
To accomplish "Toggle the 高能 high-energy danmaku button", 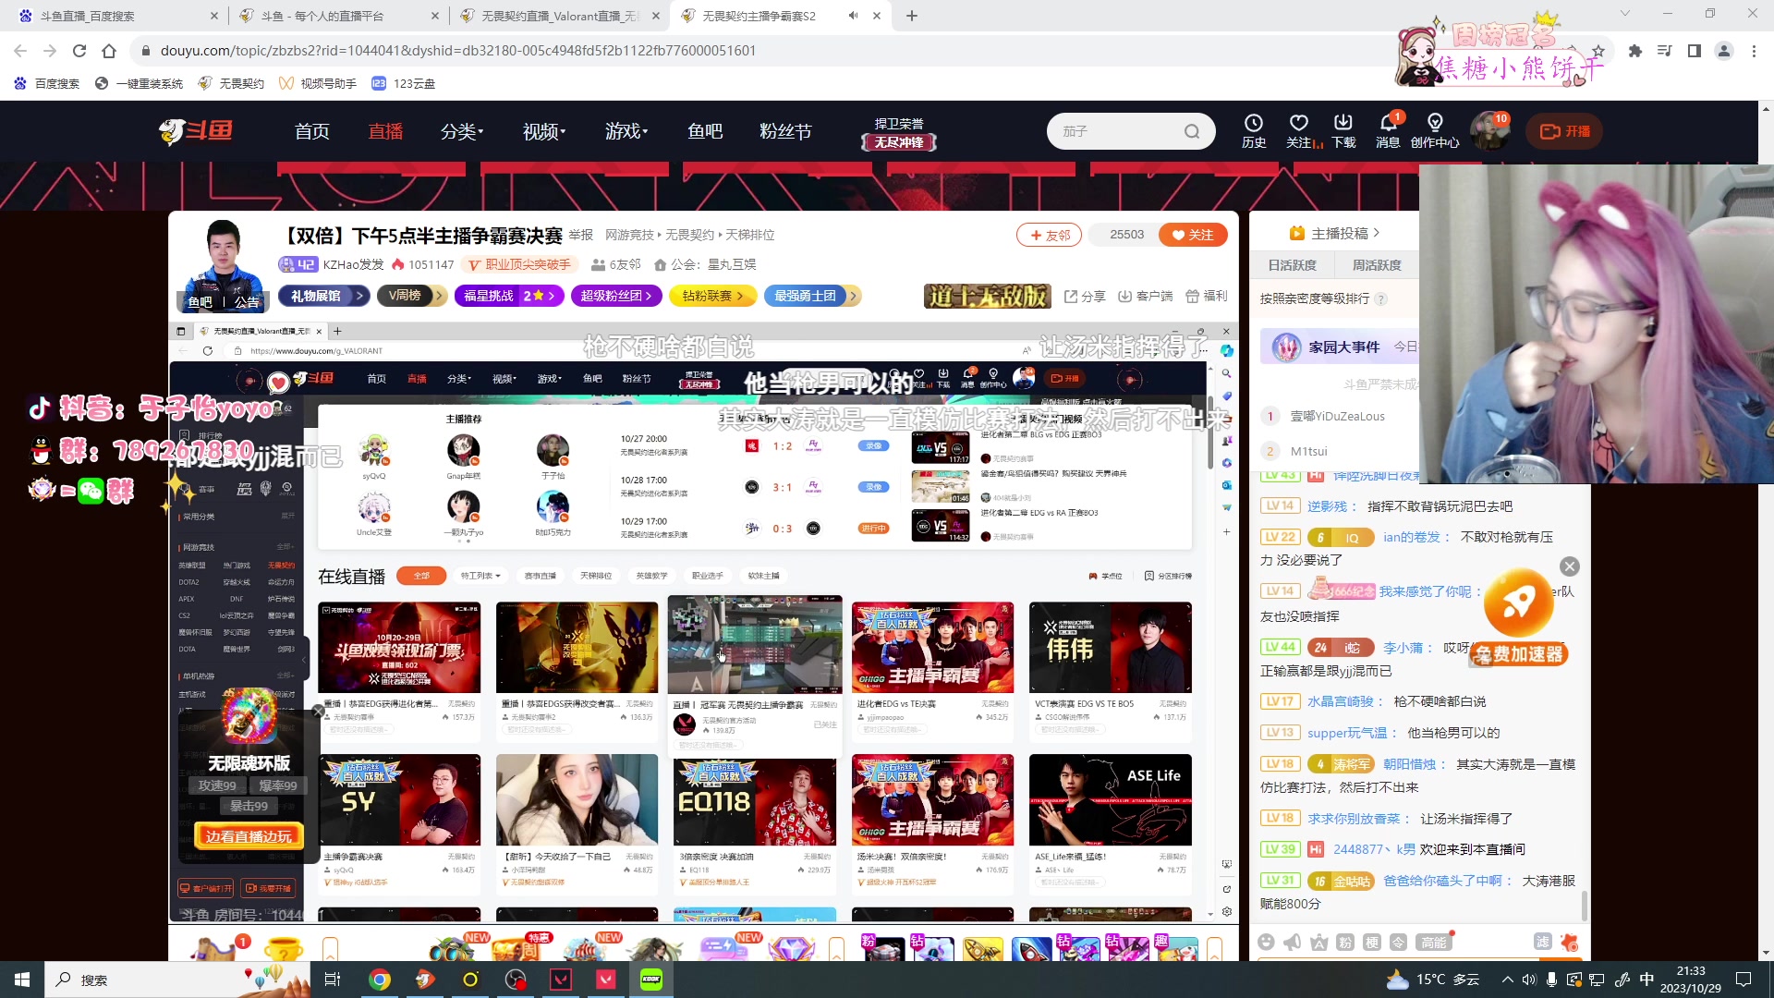I will click(1435, 942).
